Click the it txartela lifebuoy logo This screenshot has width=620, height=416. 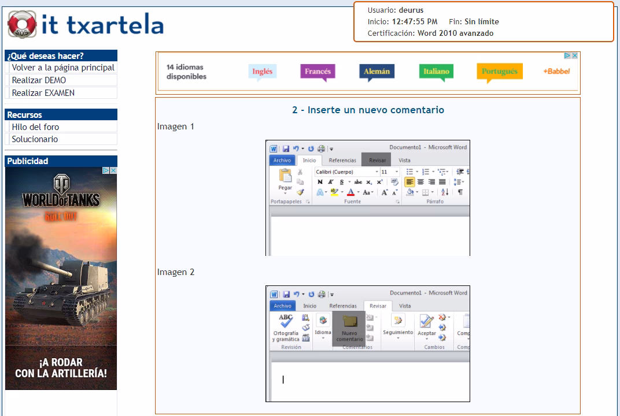(x=22, y=25)
